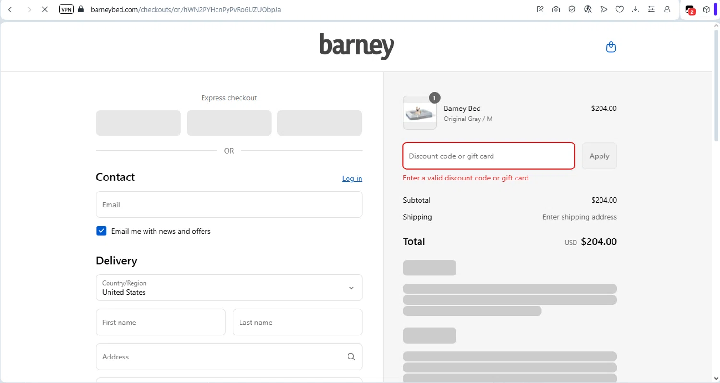This screenshot has height=383, width=720.
Task: Focus the Last name field
Action: (298, 322)
